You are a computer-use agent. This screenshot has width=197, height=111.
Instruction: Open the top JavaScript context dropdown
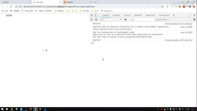(111, 19)
